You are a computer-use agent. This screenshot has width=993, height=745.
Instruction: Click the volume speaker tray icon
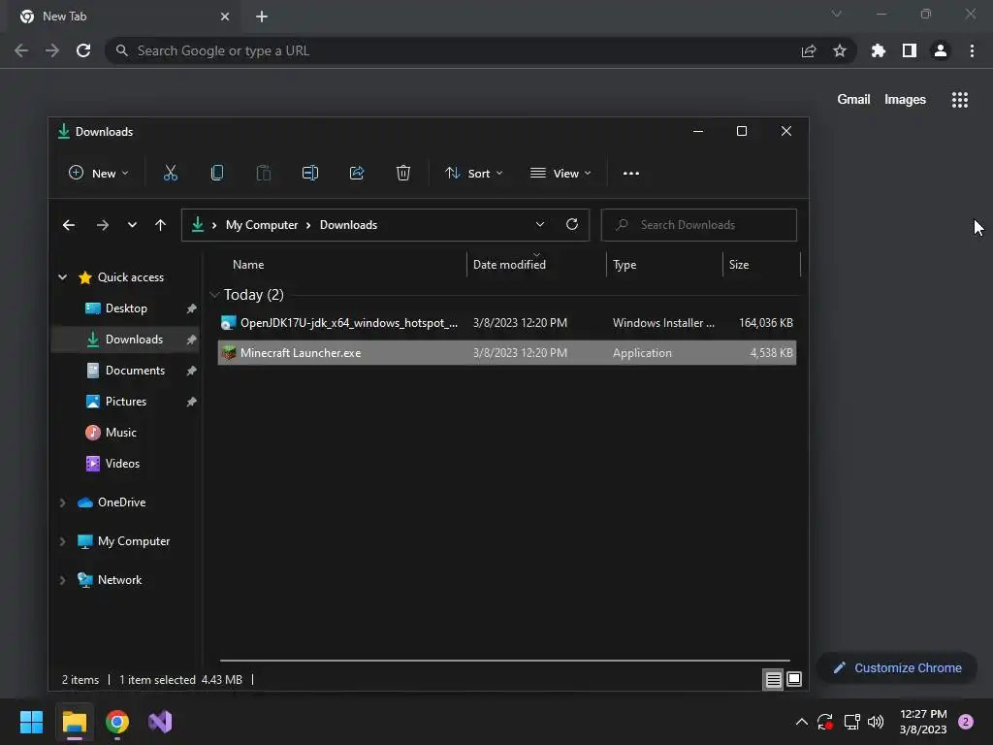pyautogui.click(x=876, y=722)
